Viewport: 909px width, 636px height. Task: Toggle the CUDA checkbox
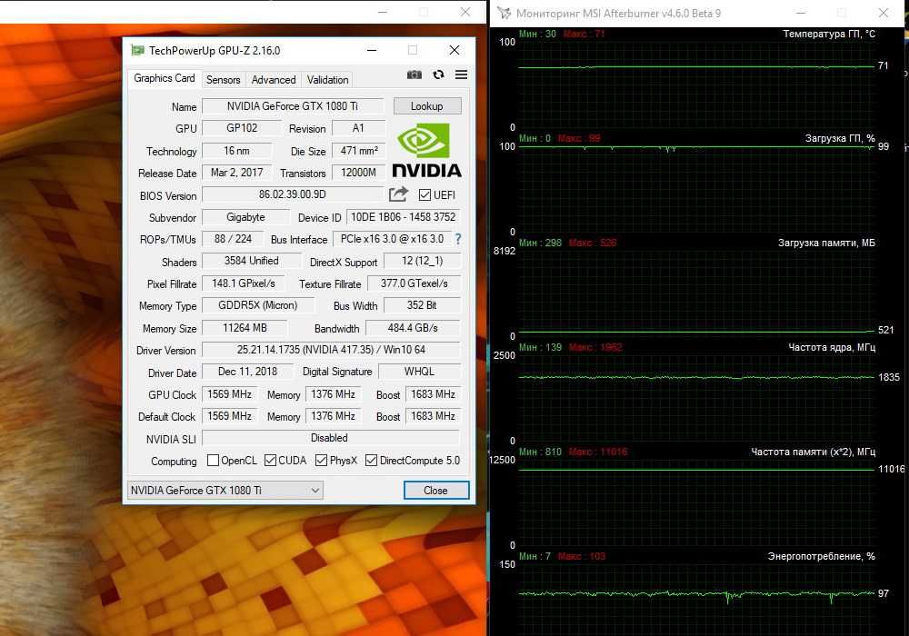tap(270, 461)
